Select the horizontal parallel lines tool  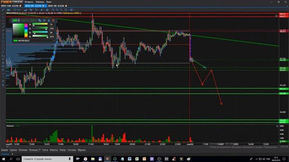[x=3, y=34]
